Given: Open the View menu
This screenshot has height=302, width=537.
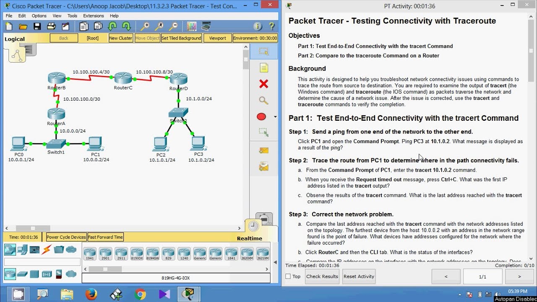Looking at the screenshot, I should [57, 16].
